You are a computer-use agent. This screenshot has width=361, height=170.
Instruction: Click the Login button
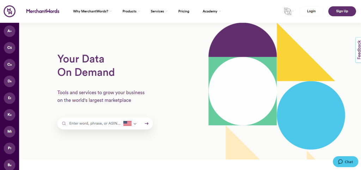coord(311,11)
